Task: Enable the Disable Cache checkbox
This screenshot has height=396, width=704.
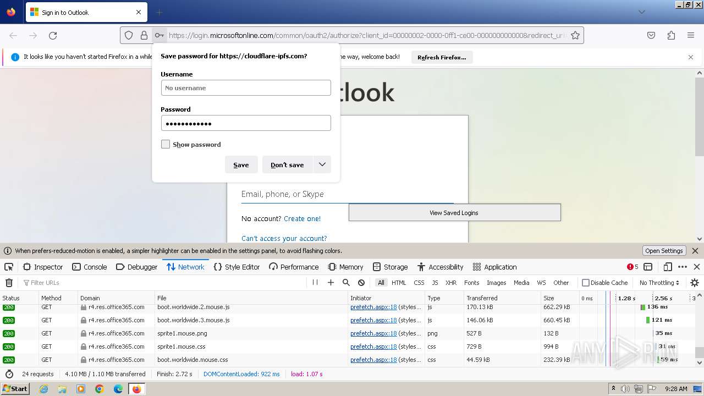Action: click(x=586, y=283)
